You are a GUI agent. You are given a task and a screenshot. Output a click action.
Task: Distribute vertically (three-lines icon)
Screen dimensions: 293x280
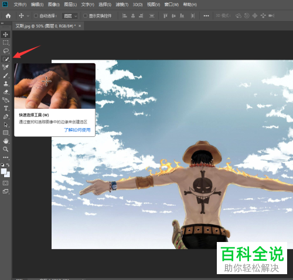(x=152, y=16)
